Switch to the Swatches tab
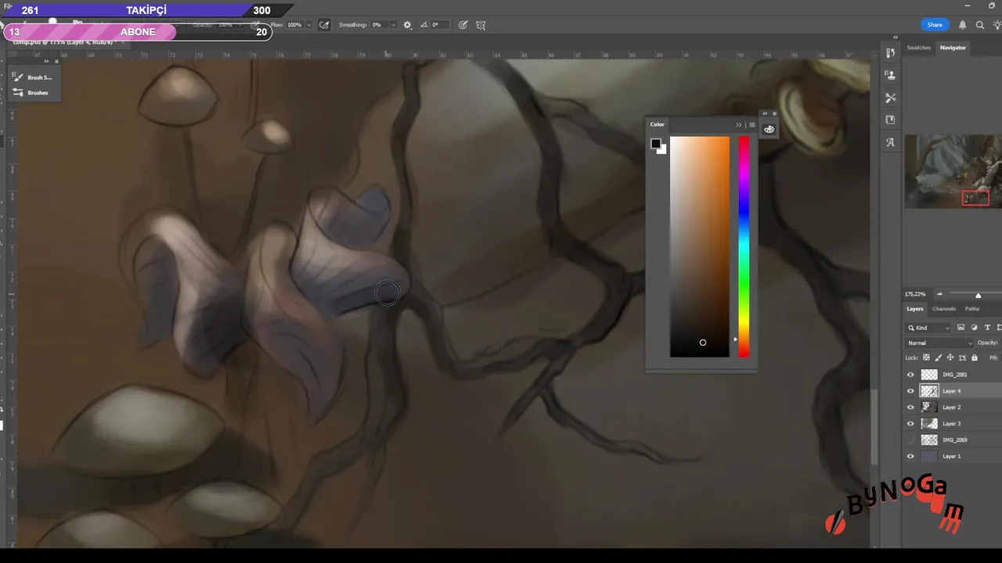 coord(919,48)
